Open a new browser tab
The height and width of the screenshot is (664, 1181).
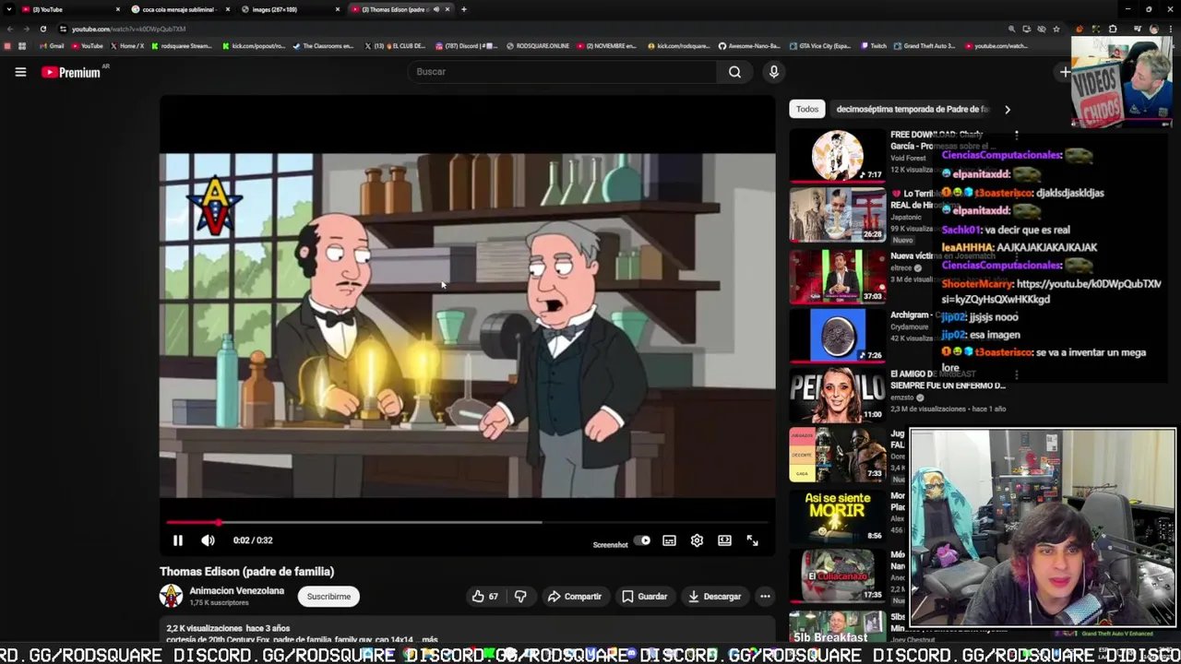(x=464, y=9)
